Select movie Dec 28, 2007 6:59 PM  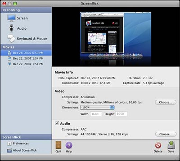(26, 53)
